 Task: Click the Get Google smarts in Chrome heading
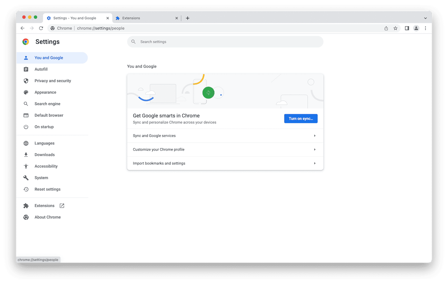166,116
